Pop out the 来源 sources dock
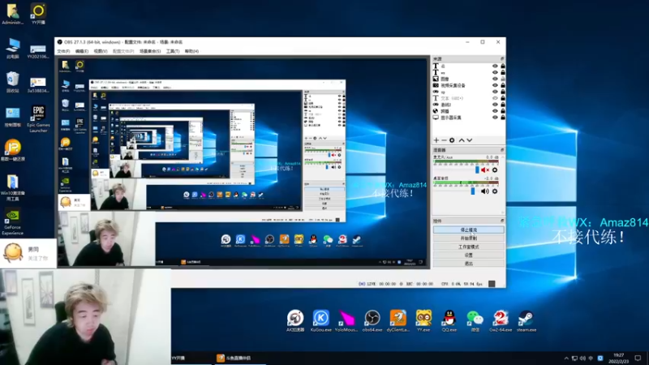This screenshot has height=365, width=649. pos(502,58)
